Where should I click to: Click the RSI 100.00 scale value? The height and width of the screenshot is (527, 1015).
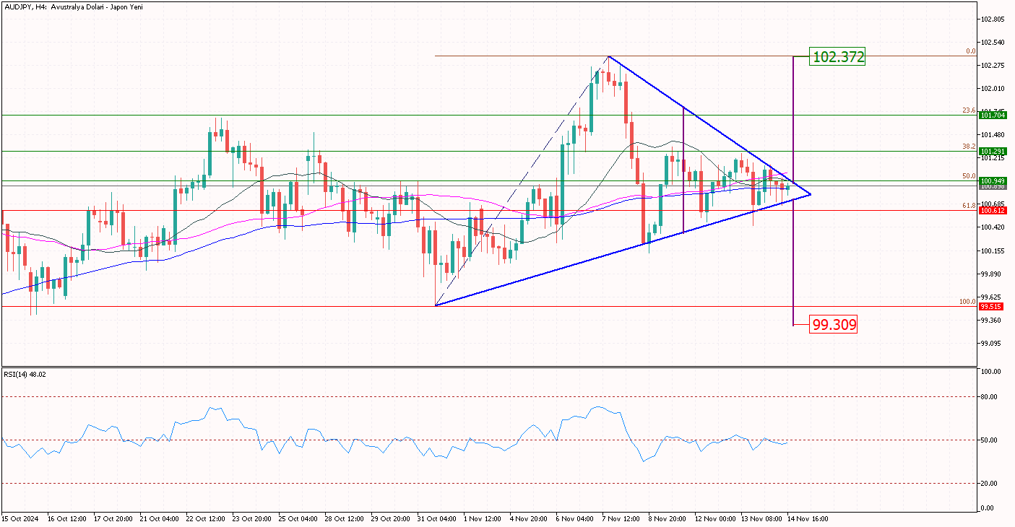tap(990, 371)
